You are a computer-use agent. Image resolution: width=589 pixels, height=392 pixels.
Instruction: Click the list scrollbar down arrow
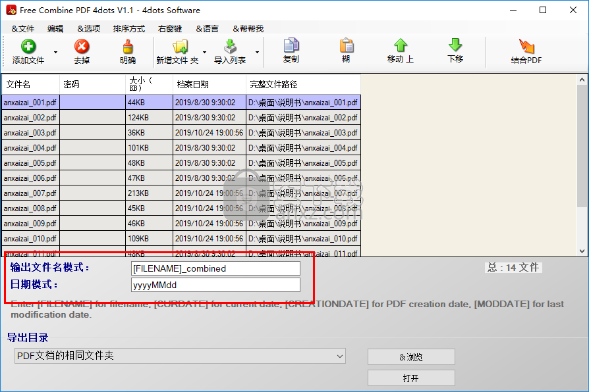pyautogui.click(x=582, y=251)
